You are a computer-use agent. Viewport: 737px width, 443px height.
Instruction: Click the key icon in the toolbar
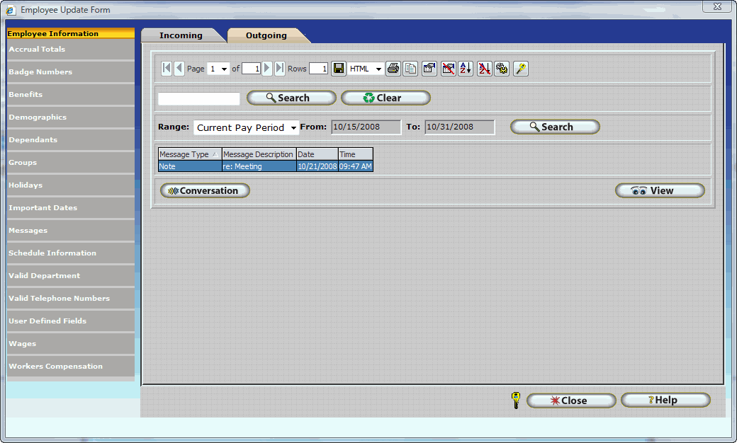click(521, 69)
